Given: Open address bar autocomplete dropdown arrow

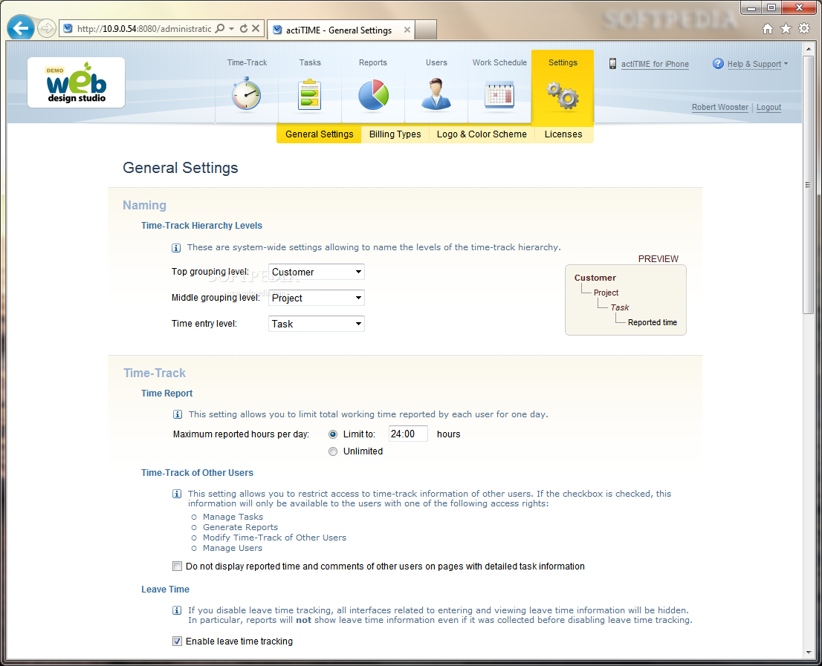Looking at the screenshot, I should point(231,29).
